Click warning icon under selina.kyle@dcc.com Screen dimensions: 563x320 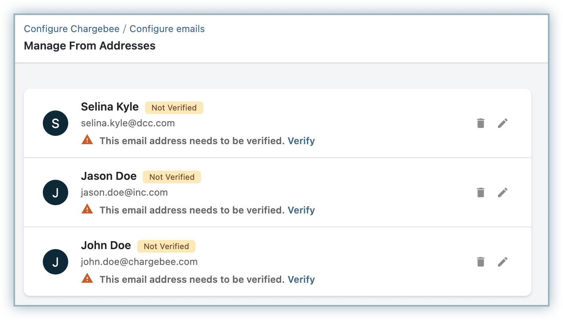tap(87, 140)
